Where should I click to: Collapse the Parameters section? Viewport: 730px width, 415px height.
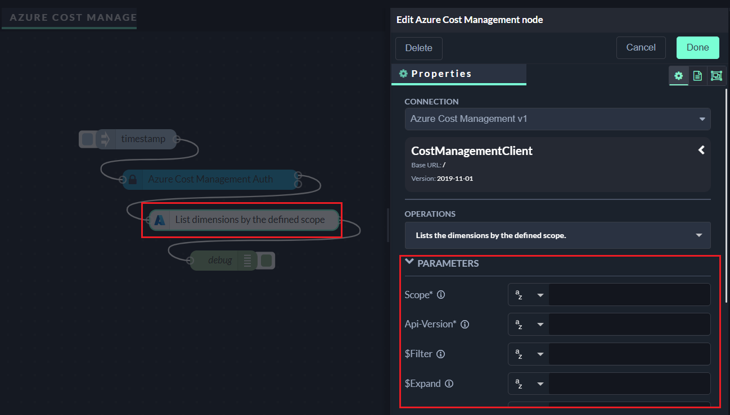(x=409, y=262)
